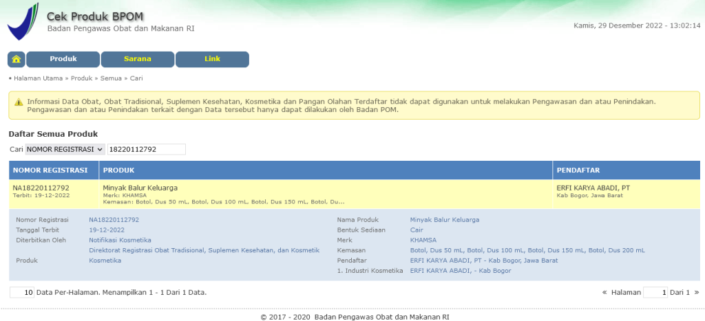The height and width of the screenshot is (321, 705).
Task: Click the BPOM logo
Action: coord(23,21)
